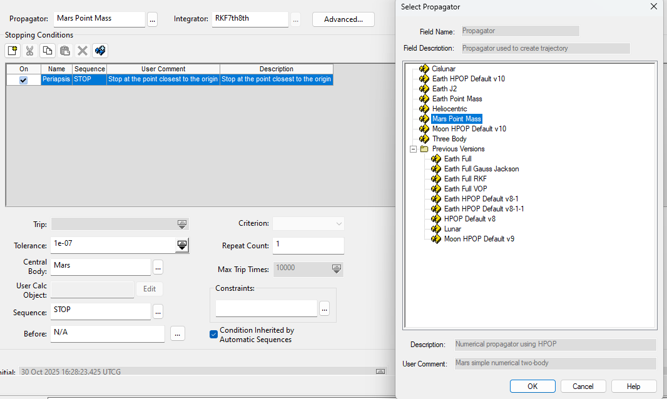This screenshot has width=667, height=399.
Task: Collapse the Previous Versions folder
Action: 413,149
